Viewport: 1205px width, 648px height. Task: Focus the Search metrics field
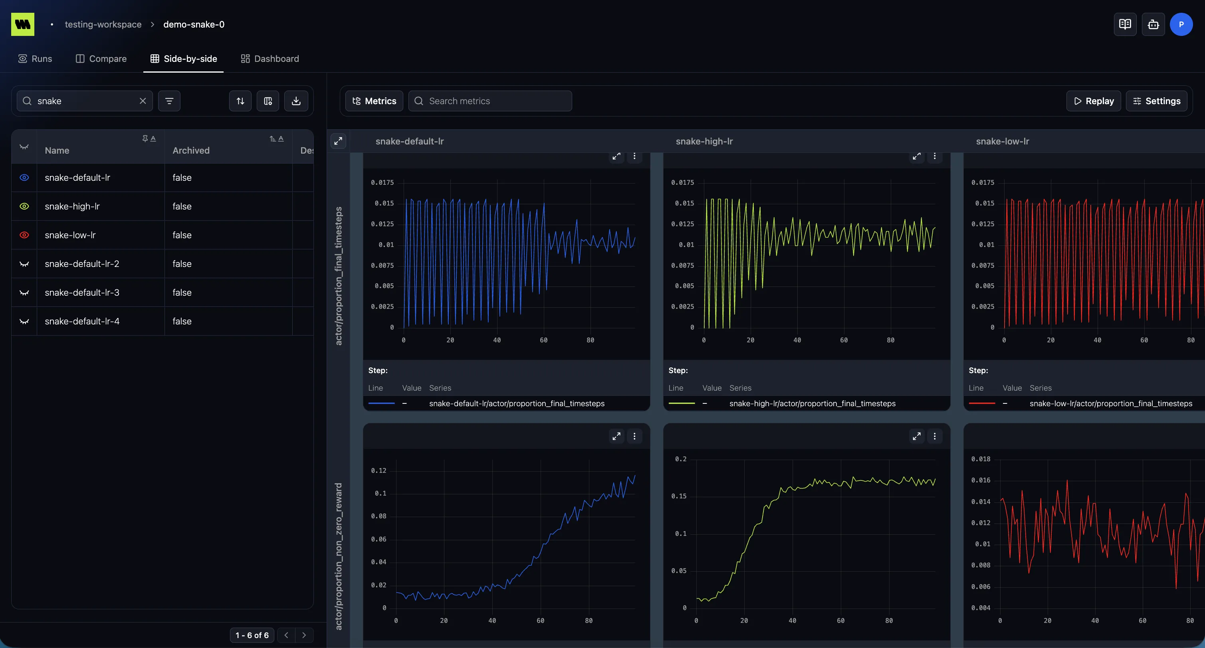pos(490,101)
